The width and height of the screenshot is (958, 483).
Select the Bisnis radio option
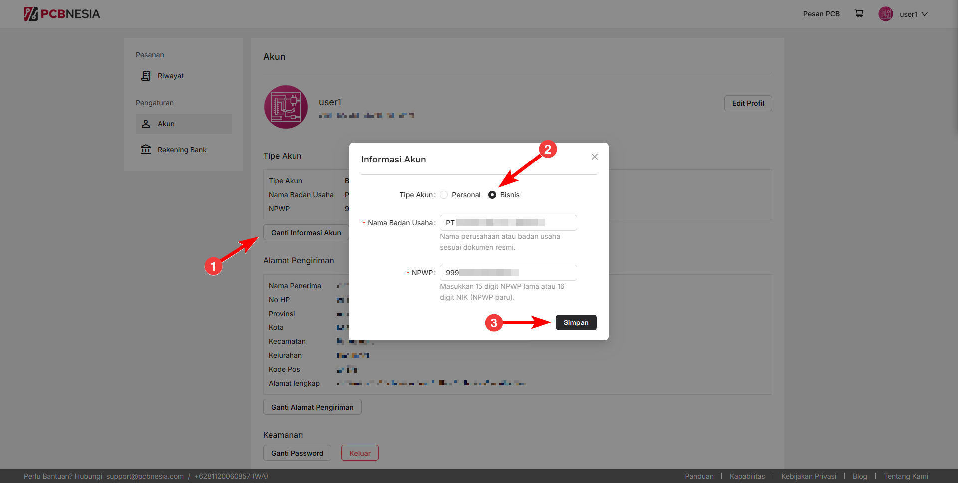click(x=492, y=195)
